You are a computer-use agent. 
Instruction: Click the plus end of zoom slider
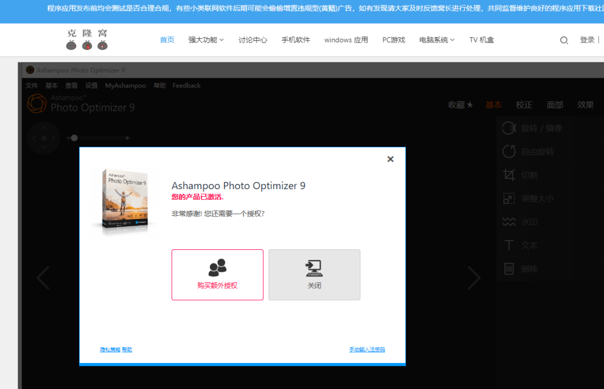(127, 138)
